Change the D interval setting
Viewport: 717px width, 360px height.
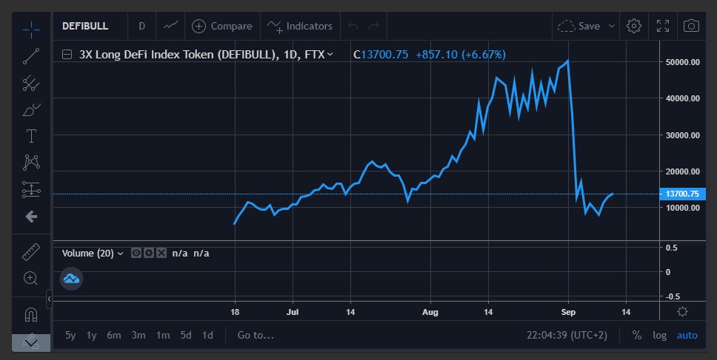click(x=141, y=26)
